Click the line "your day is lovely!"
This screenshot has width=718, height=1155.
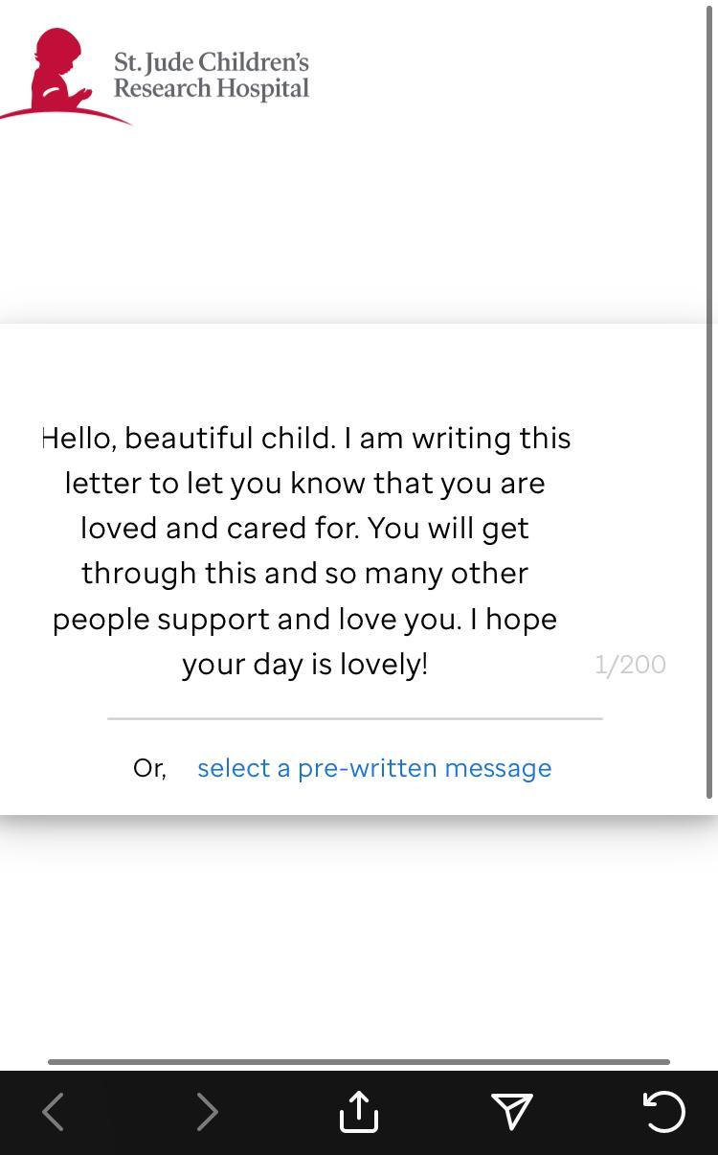pos(304,664)
